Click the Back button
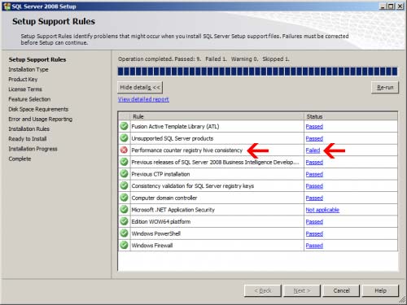The image size is (407, 305). (x=263, y=290)
